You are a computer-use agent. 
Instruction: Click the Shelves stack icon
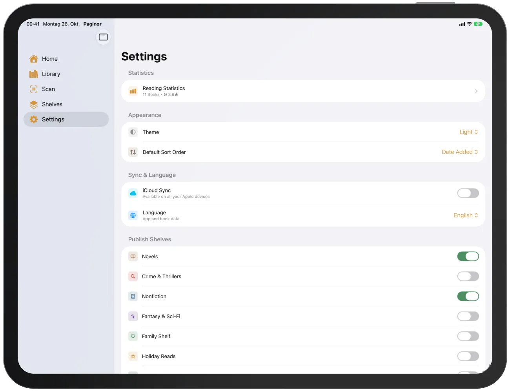point(34,104)
